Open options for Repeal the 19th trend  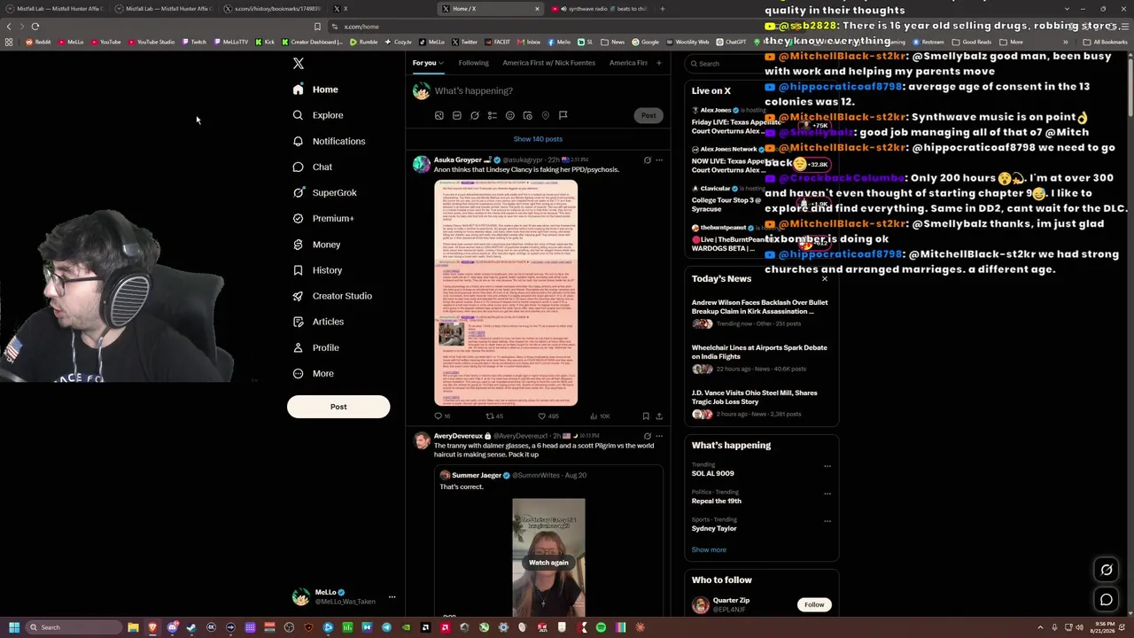click(x=827, y=494)
